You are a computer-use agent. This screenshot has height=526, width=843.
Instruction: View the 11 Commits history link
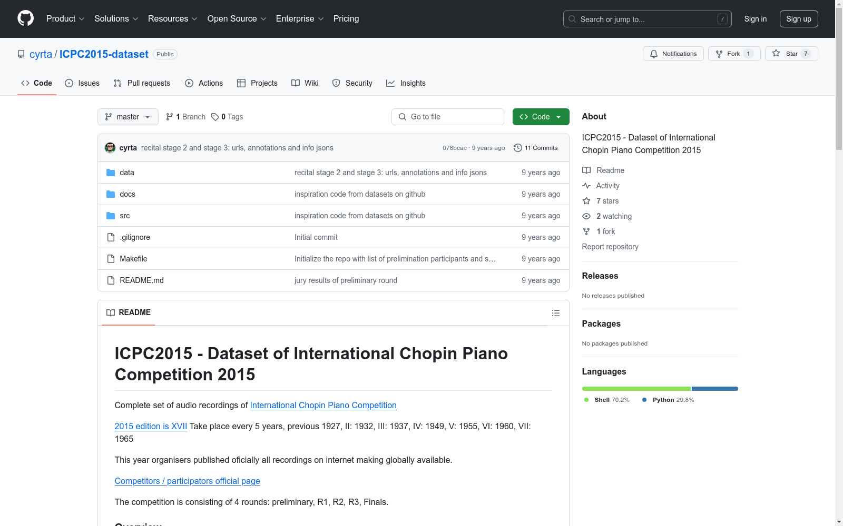535,148
